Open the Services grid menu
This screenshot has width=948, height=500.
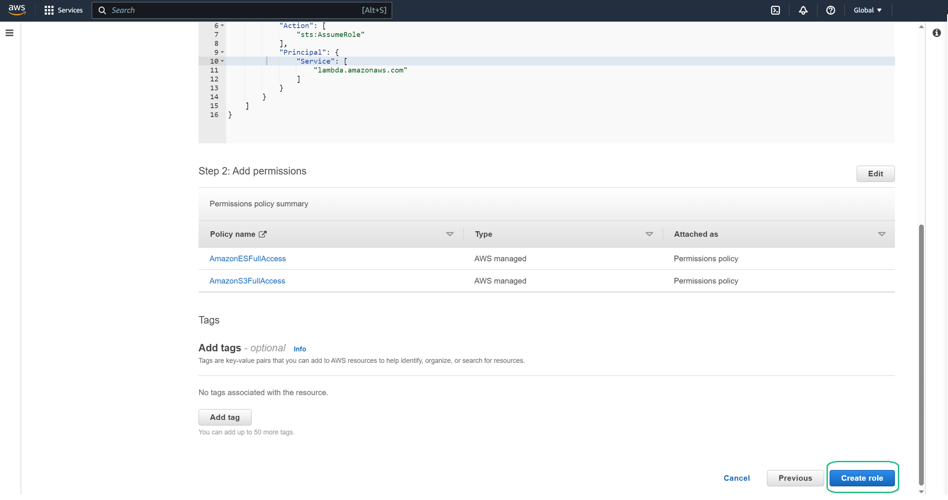[x=49, y=10]
